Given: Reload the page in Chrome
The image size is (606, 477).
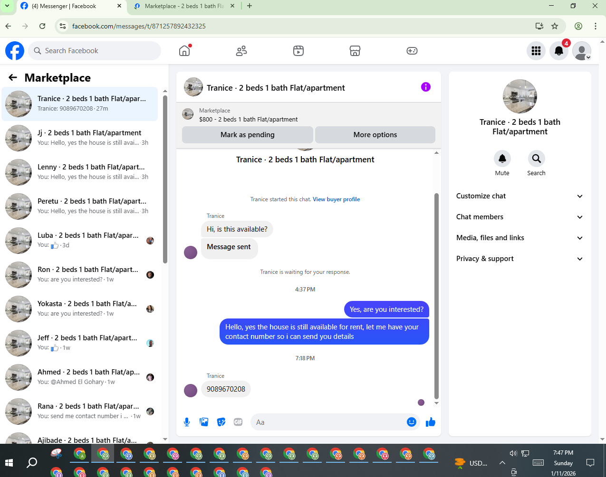Looking at the screenshot, I should 42,26.
